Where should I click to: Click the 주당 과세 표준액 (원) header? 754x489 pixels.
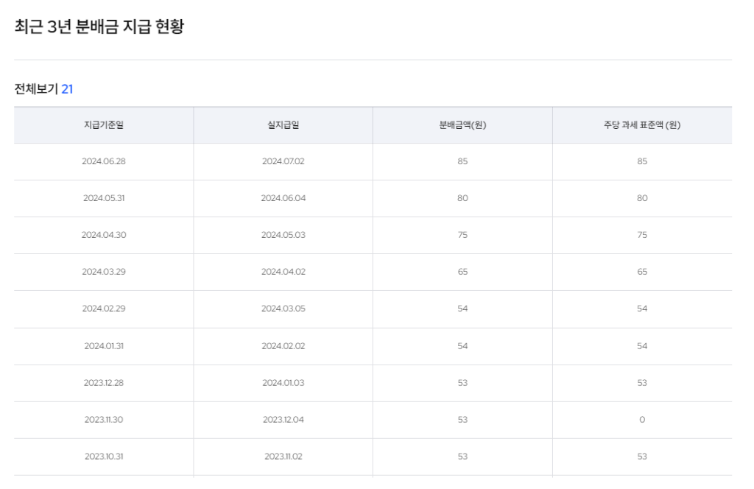[642, 125]
